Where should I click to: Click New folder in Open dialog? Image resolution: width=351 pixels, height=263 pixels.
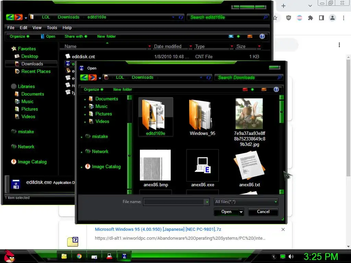point(122,89)
